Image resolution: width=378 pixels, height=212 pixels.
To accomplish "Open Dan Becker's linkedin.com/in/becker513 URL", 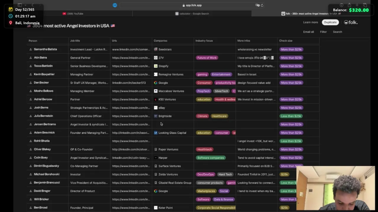I will click(129, 83).
